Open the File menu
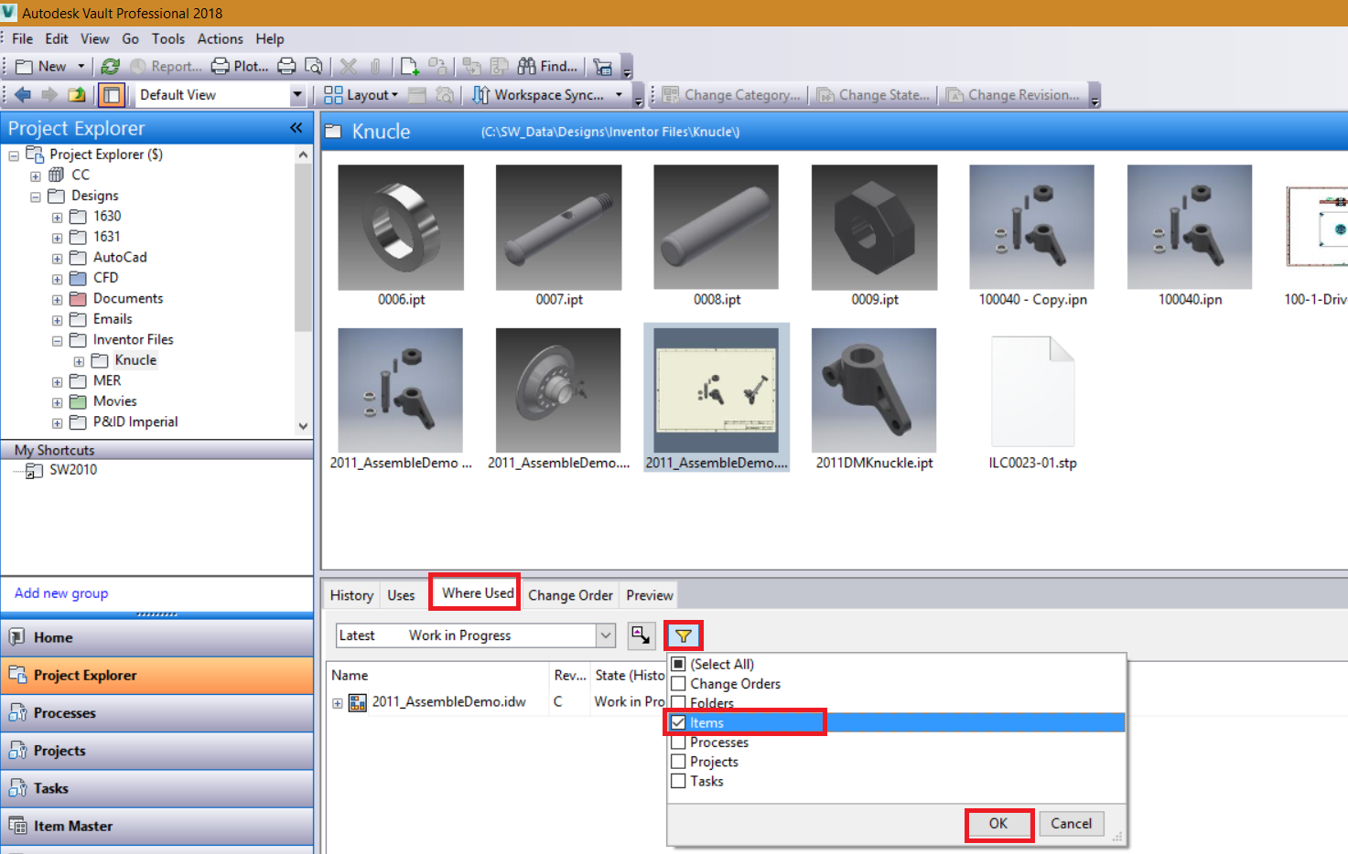Viewport: 1348px width, 854px height. (22, 38)
